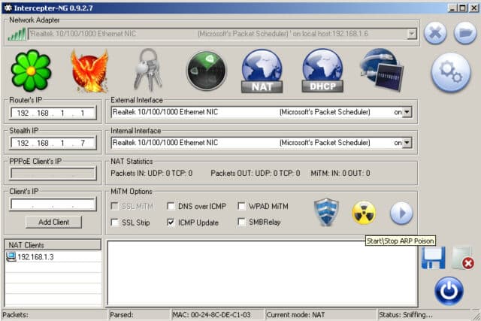481x321 pixels.
Task: Open the green flower Messengers mode
Action: pos(31,71)
